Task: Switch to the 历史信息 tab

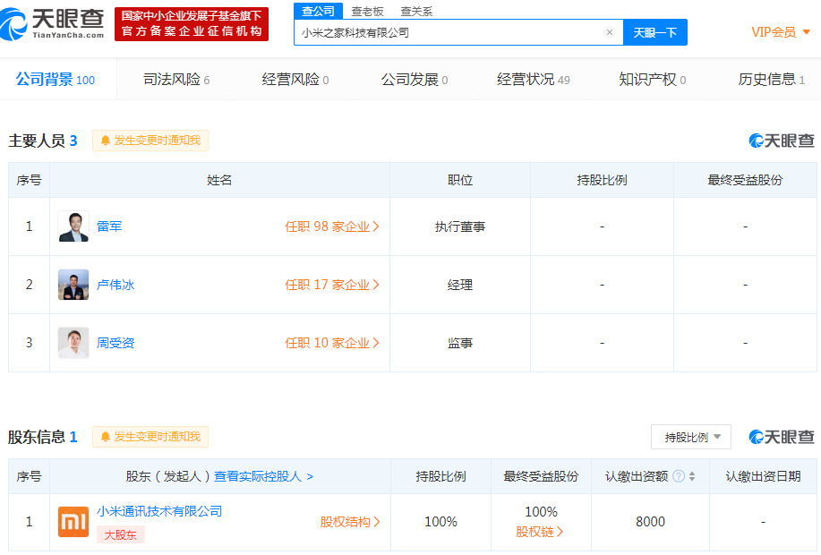Action: pos(771,80)
